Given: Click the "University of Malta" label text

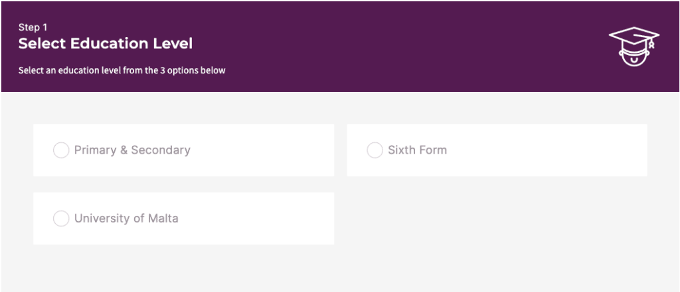Looking at the screenshot, I should [x=126, y=219].
